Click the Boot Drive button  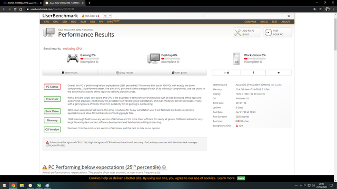tap(52, 111)
